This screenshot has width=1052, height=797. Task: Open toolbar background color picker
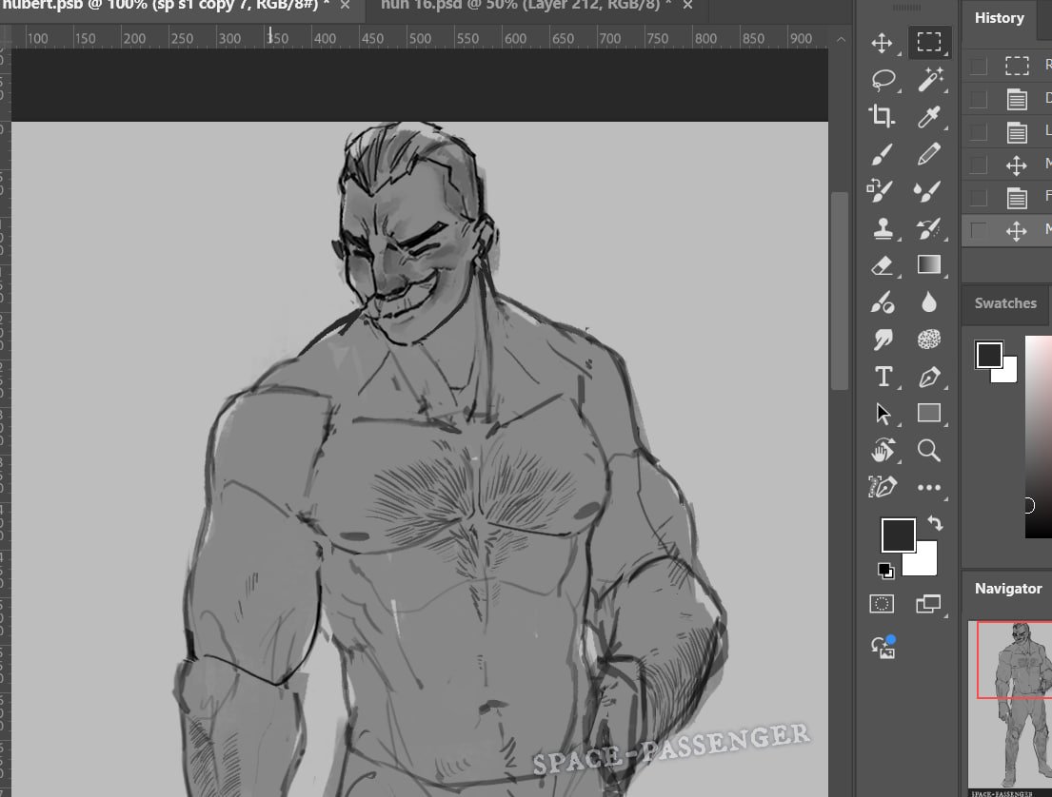926,564
